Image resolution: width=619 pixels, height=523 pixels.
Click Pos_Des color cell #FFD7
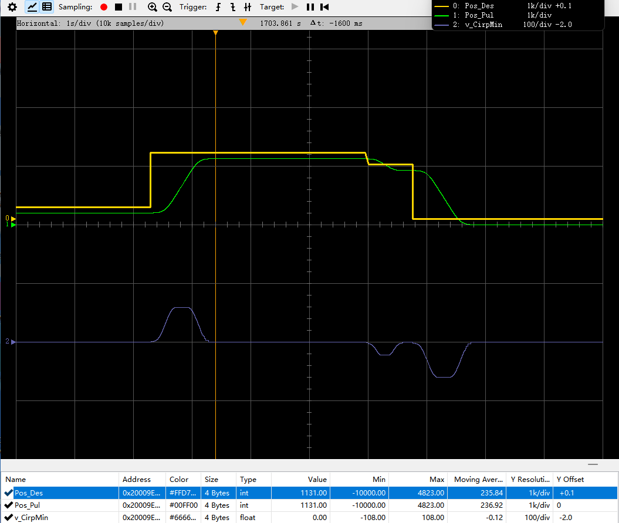183,493
